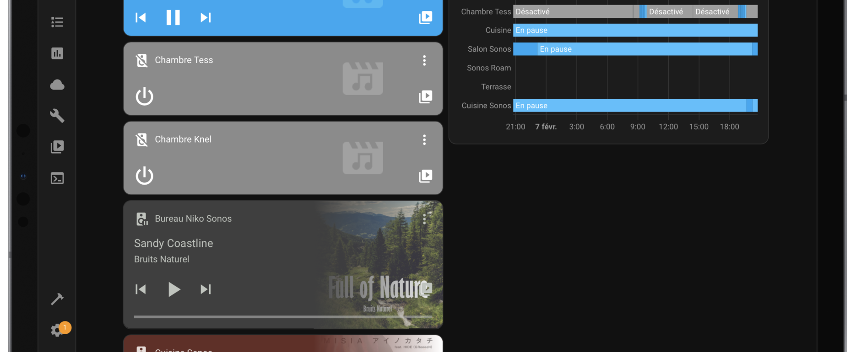The height and width of the screenshot is (352, 856).
Task: Click the placeholder artwork on Chambre Knel card
Action: pyautogui.click(x=363, y=158)
